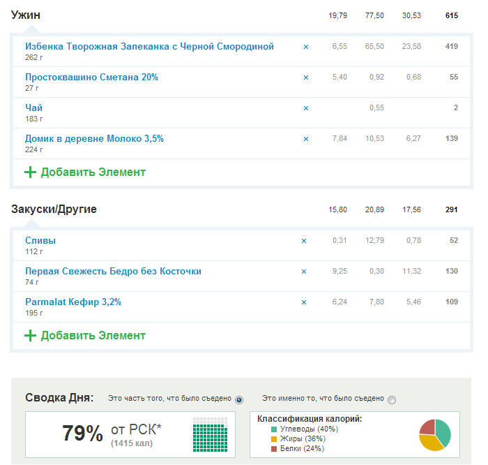
Task: Open Первая Свежесть Бедро без Косточки link
Action: tap(113, 271)
